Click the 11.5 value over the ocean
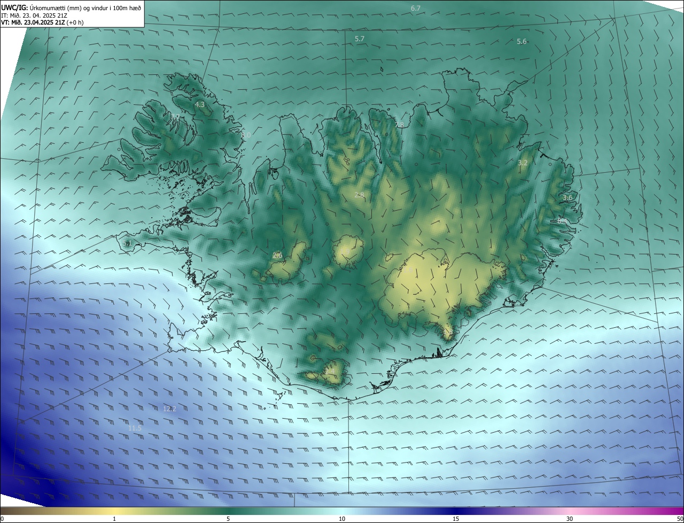 tap(135, 428)
